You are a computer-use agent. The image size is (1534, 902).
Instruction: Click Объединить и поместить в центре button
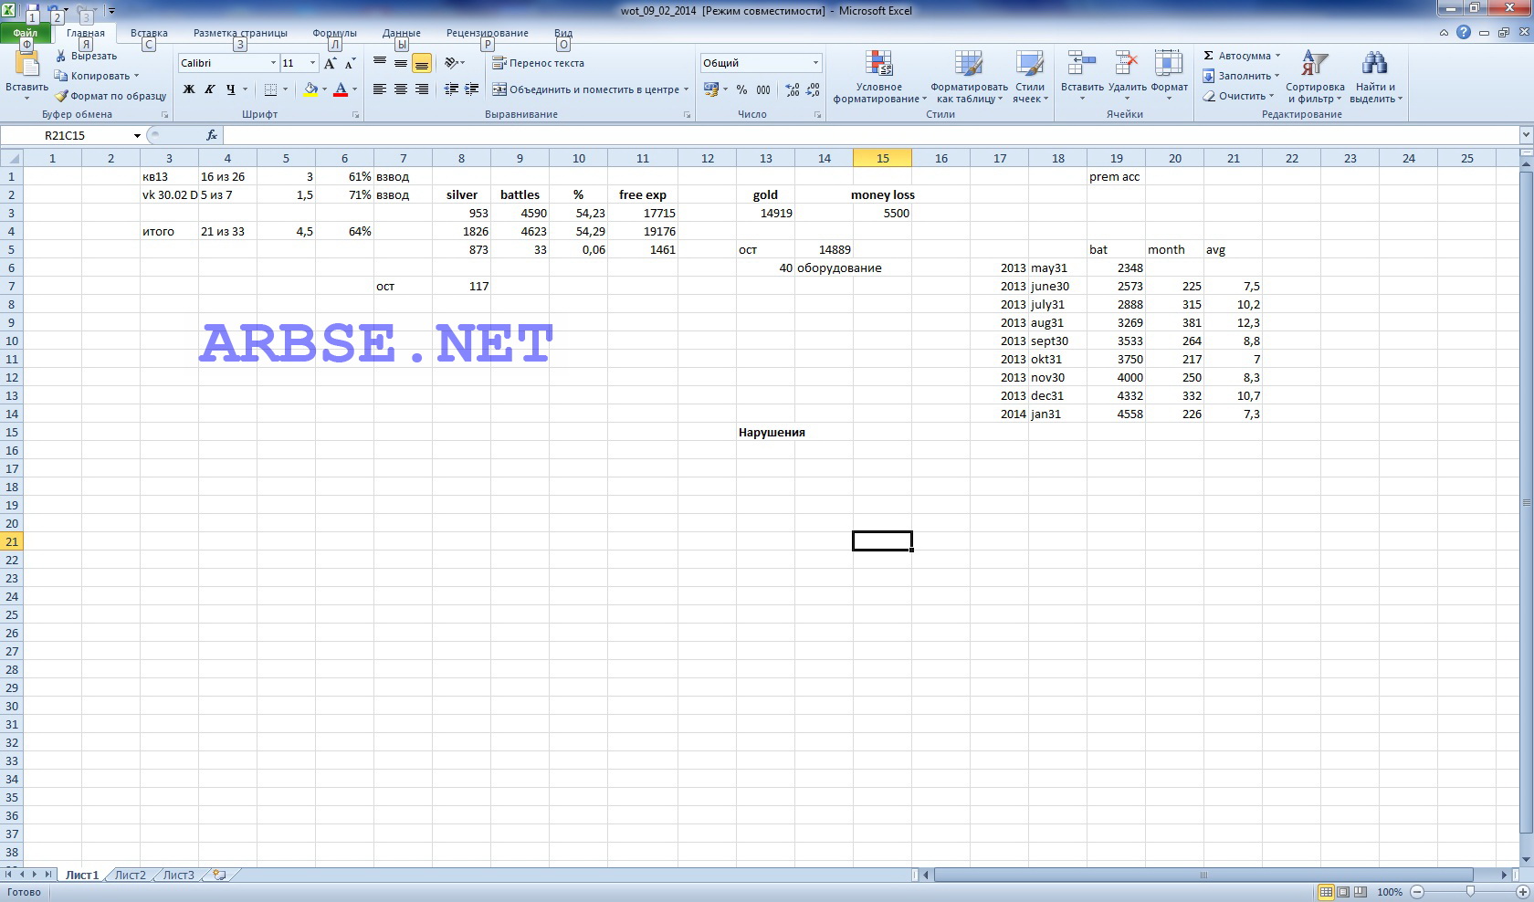[585, 89]
